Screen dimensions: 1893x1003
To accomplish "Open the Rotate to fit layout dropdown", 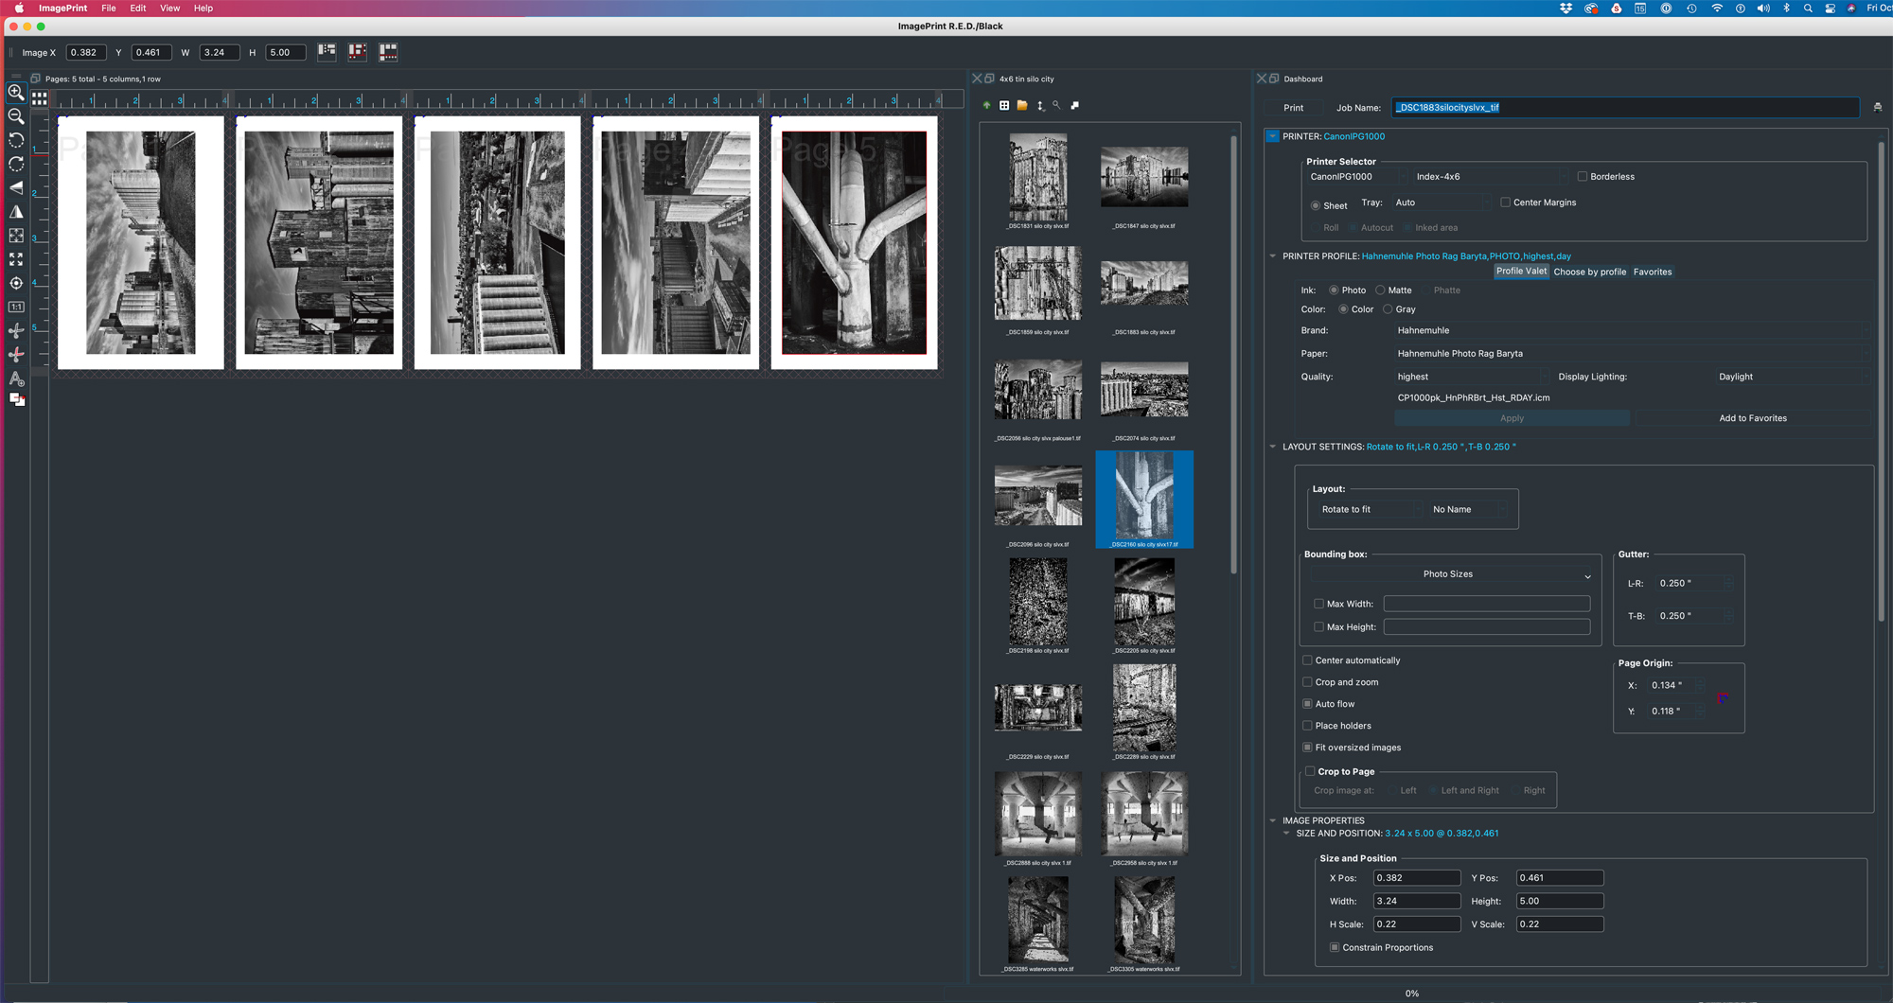I will (1364, 510).
